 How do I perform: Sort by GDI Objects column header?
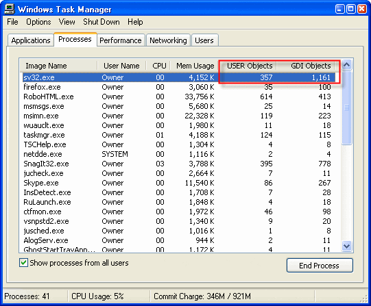coord(306,66)
